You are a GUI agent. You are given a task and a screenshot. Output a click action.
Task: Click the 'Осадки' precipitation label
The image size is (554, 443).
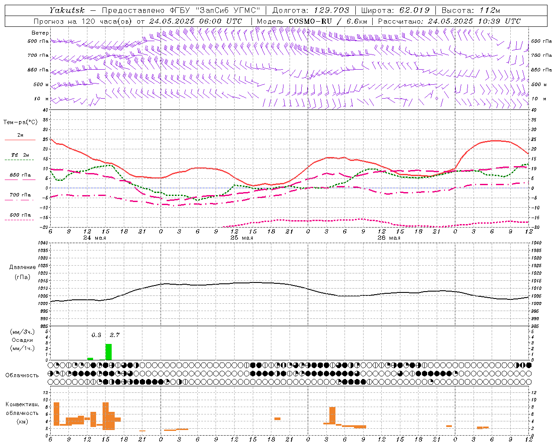tap(23, 340)
